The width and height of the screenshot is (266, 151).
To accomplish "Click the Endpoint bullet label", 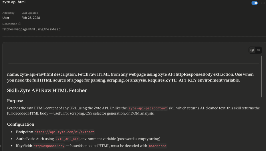I will 24,132.
